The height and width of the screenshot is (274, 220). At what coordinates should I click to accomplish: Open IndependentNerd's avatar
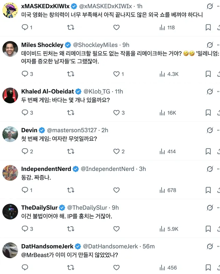pyautogui.click(x=10, y=173)
